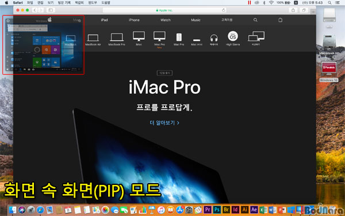Open the 보기 menu in menu bar

coord(51,3)
